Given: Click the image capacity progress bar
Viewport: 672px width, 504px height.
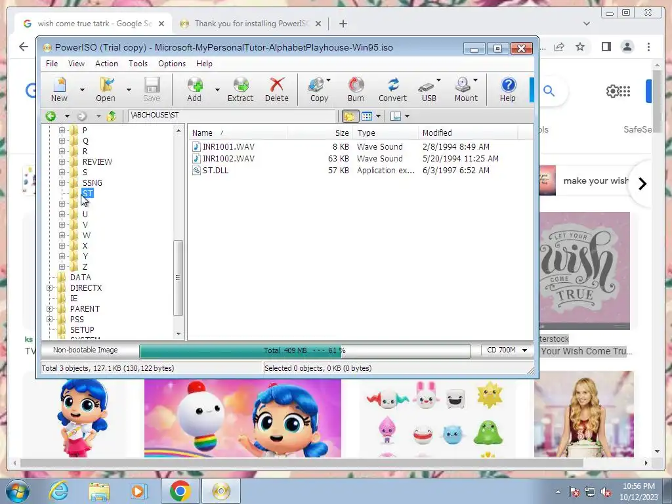Looking at the screenshot, I should (x=304, y=350).
